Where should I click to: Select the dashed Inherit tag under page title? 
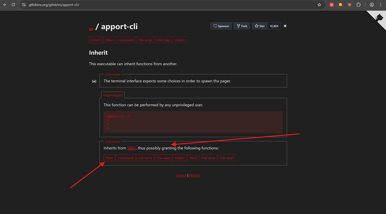pyautogui.click(x=180, y=40)
